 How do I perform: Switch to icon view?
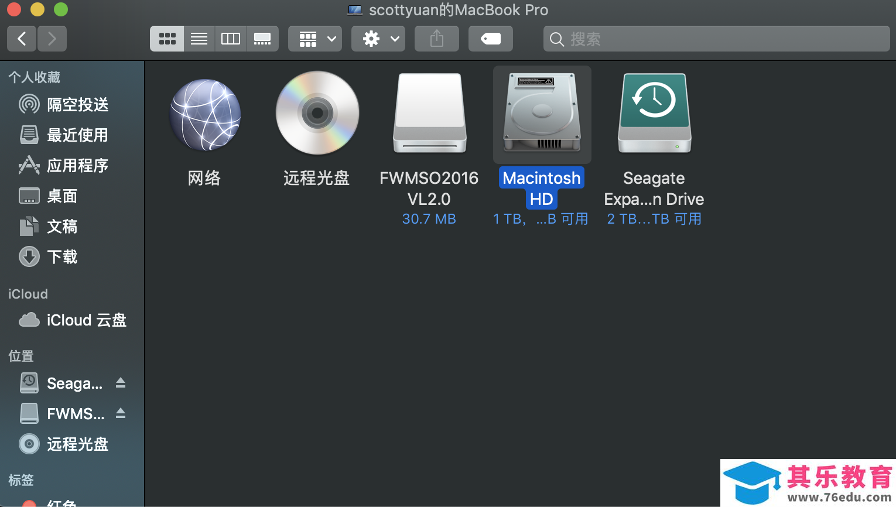pyautogui.click(x=167, y=39)
